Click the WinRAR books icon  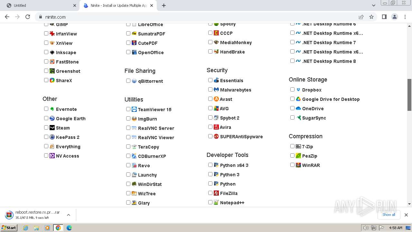pos(298,165)
